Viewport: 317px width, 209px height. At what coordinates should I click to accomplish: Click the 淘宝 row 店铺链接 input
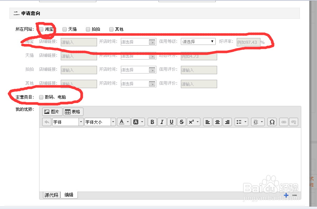(79, 42)
